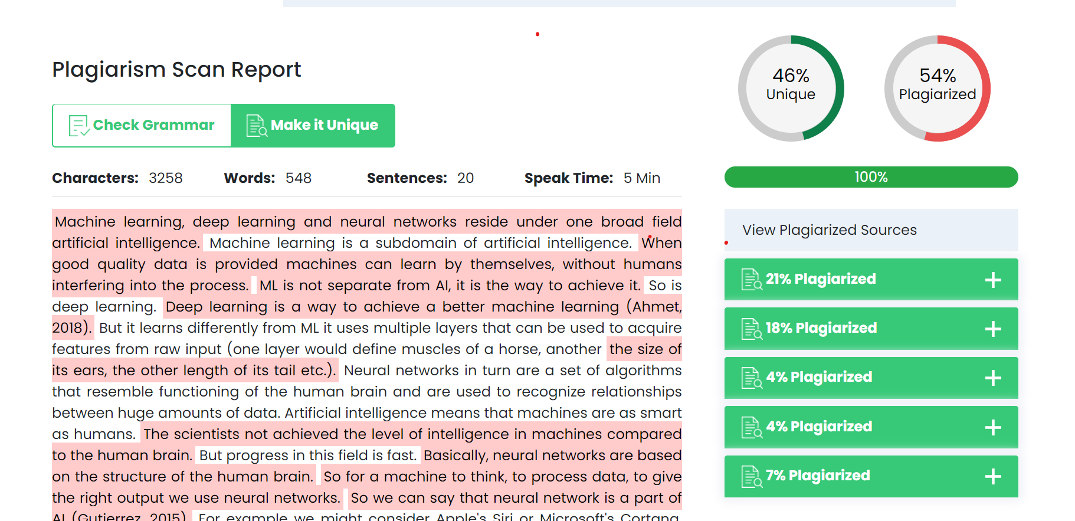This screenshot has height=521, width=1075.
Task: Click highlighted sentence 'ML is not separate from AI'
Action: point(450,286)
